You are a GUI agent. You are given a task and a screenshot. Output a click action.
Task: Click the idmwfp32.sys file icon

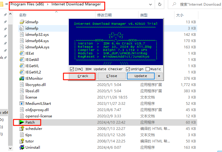[x=22, y=34]
